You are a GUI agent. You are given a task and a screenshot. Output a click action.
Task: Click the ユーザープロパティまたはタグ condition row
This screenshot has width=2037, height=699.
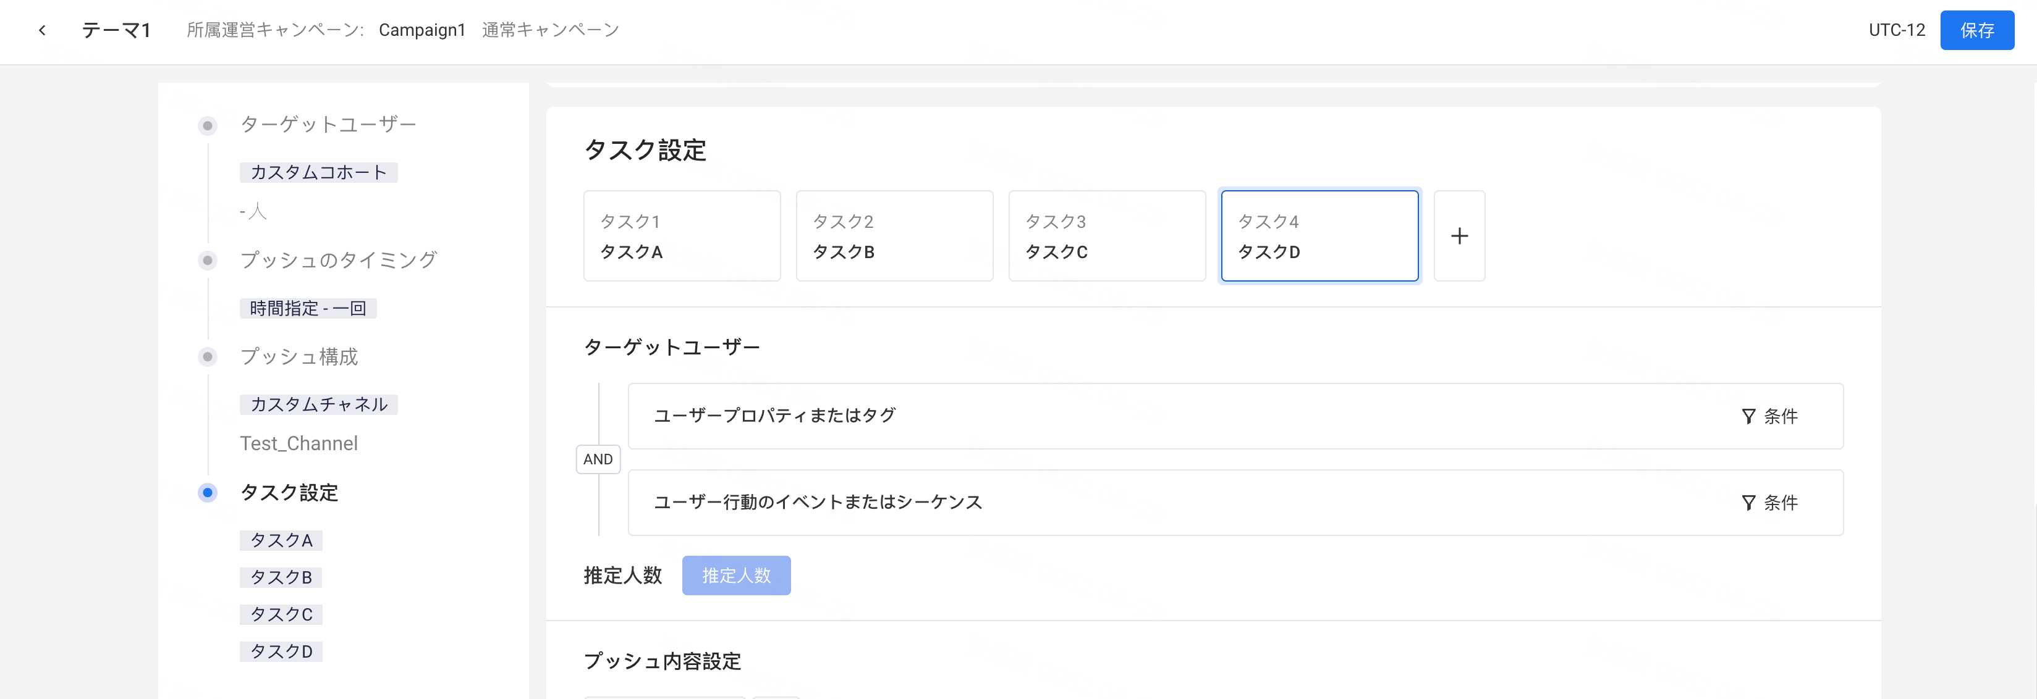click(1235, 416)
